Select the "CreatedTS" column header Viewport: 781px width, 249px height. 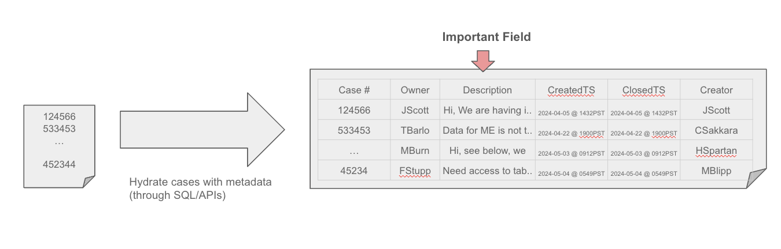(571, 90)
